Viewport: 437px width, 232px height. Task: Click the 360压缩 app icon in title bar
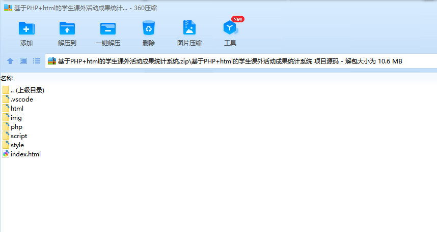tap(8, 8)
